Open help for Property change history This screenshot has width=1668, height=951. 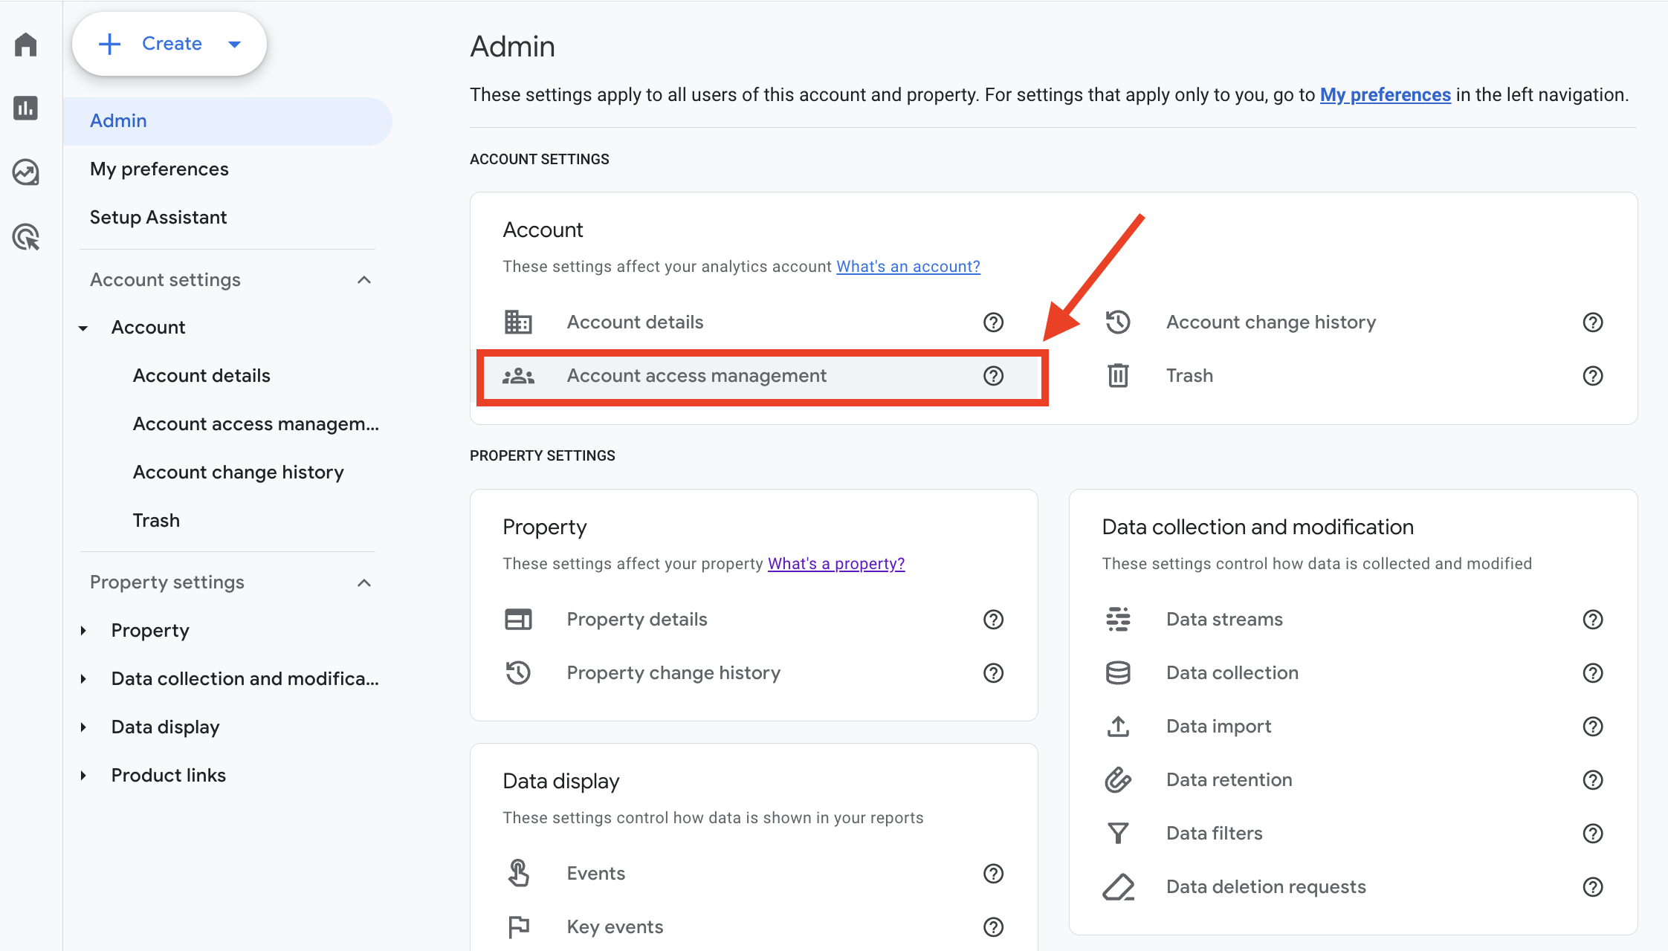[x=993, y=672]
